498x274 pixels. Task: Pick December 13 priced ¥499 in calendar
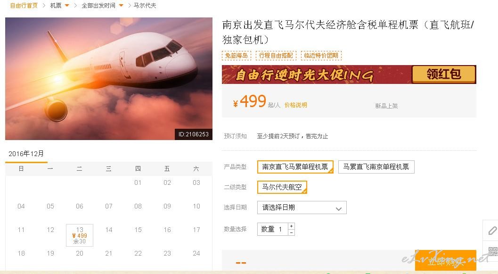(x=80, y=235)
